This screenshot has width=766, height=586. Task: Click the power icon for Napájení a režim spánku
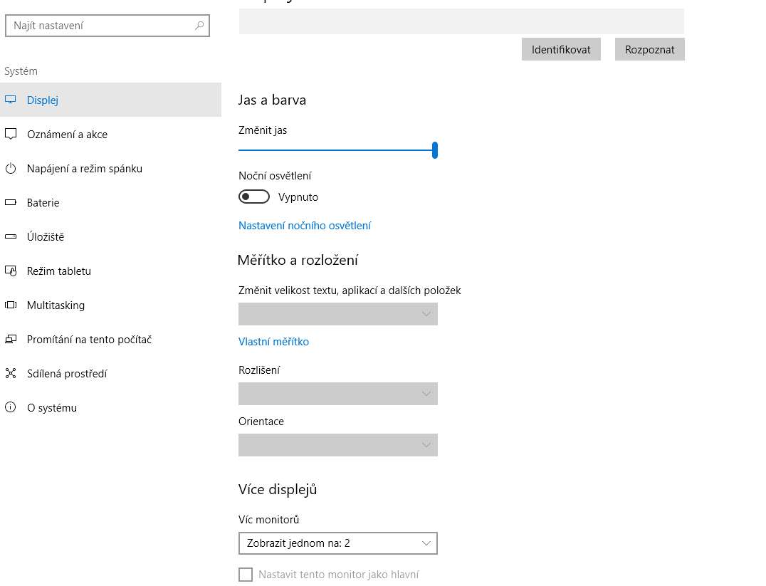coord(11,169)
